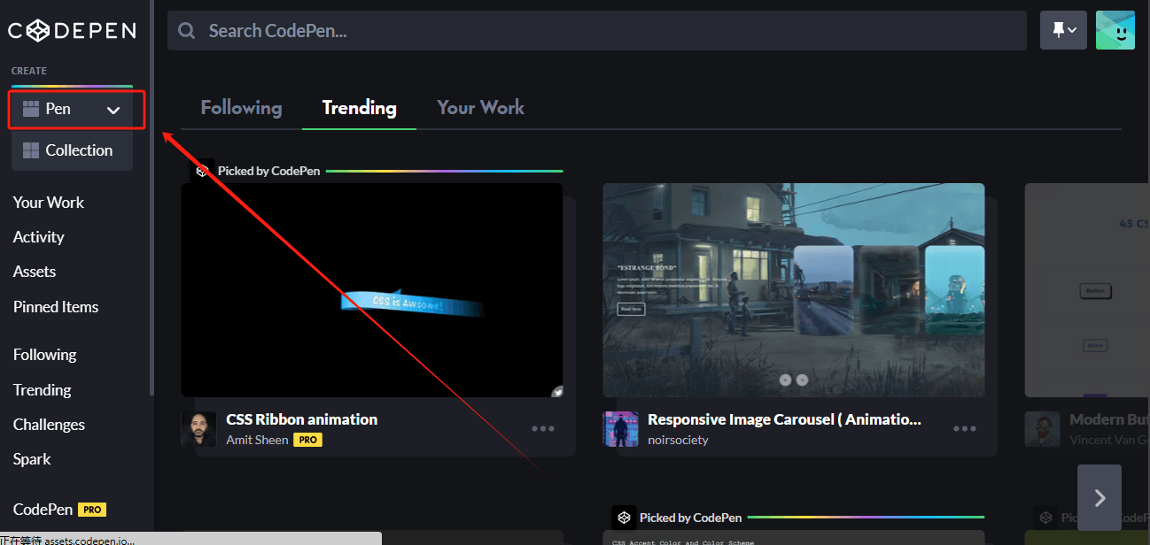The image size is (1150, 545).
Task: Switch to the Your Work tab
Action: [x=480, y=107]
